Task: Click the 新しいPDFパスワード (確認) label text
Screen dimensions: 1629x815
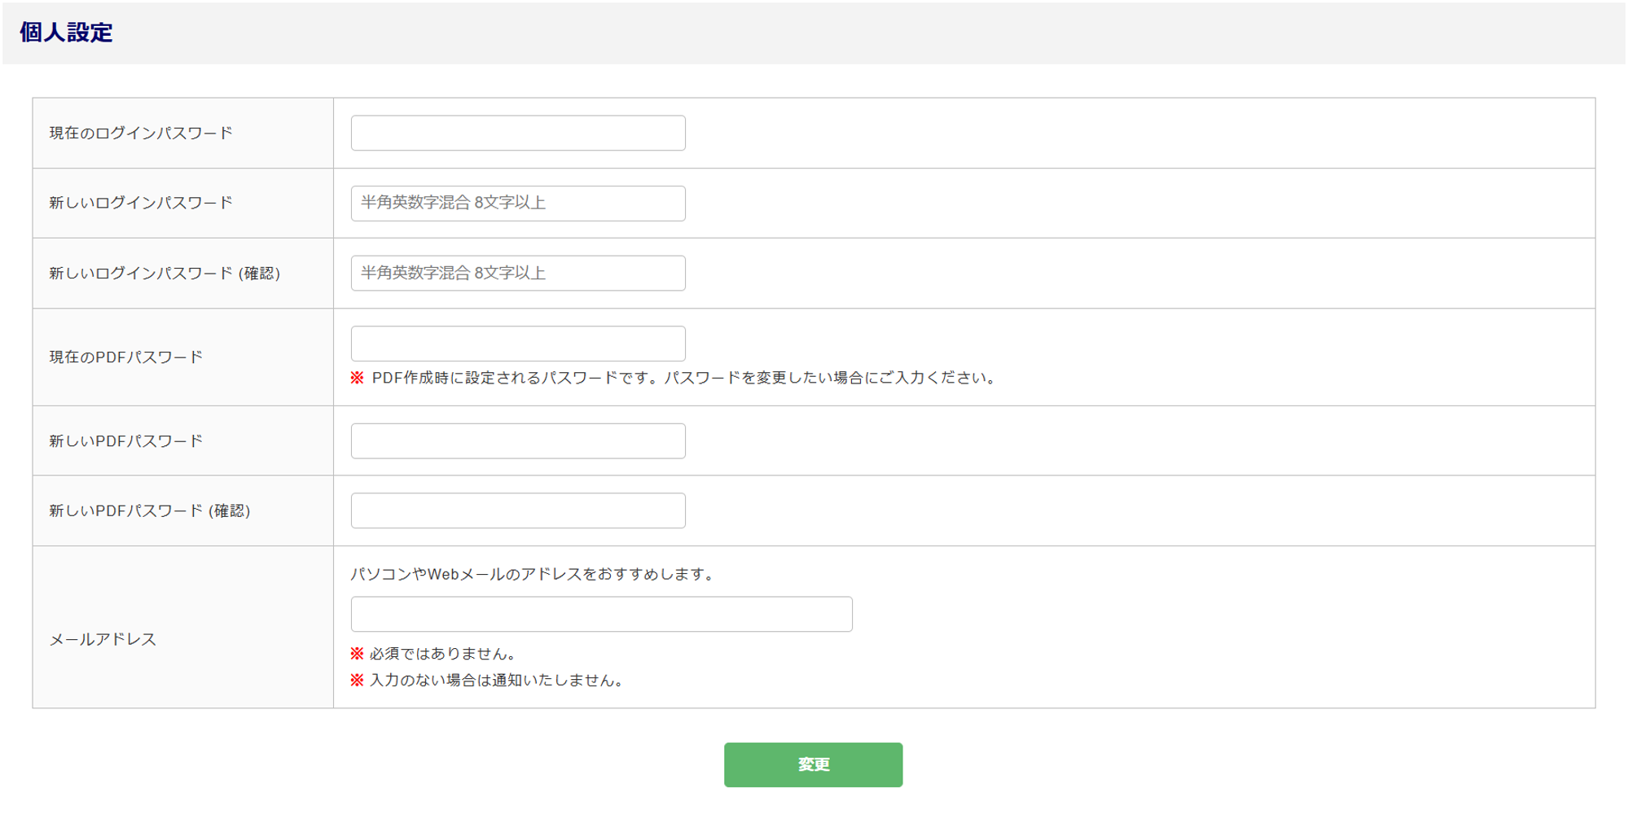Action: coord(150,511)
